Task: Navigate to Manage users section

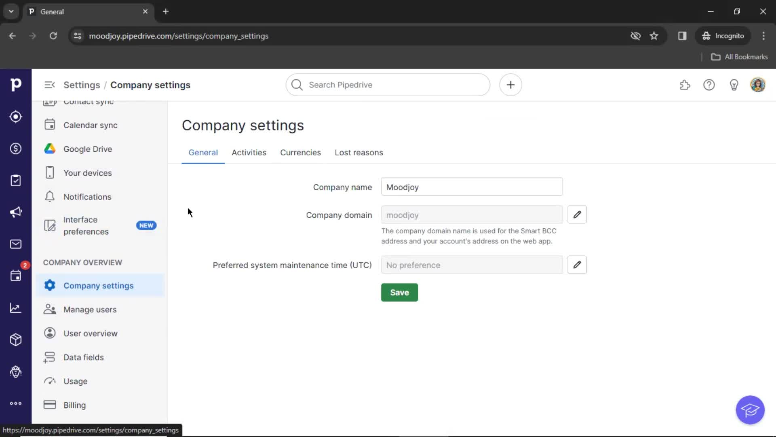Action: coord(90,310)
